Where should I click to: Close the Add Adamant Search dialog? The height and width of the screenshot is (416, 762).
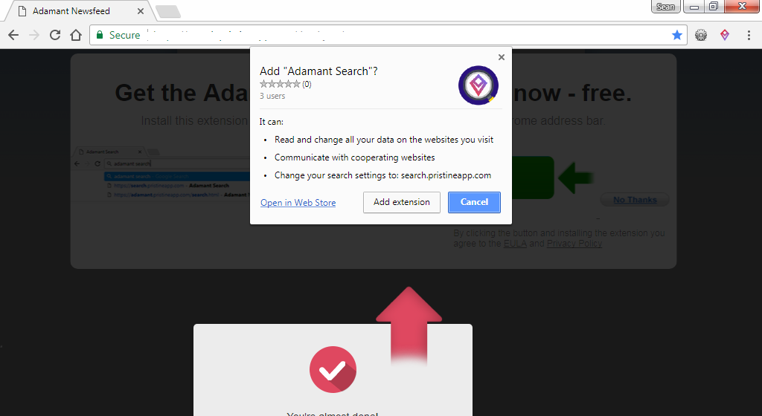pos(502,57)
